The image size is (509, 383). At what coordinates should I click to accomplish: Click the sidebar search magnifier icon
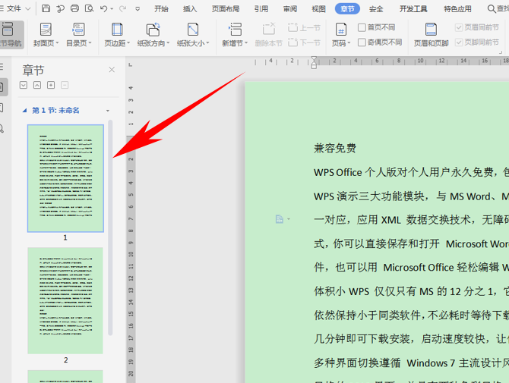(2, 129)
